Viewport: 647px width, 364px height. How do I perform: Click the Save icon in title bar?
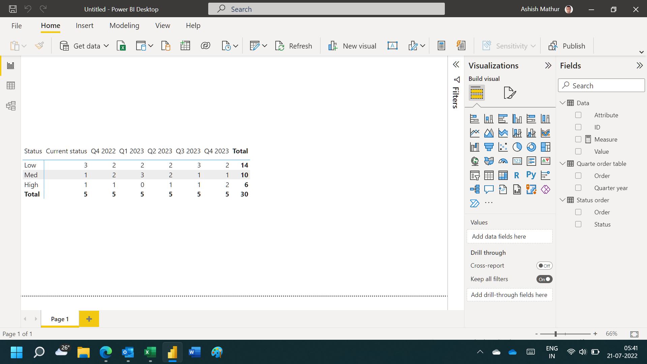click(x=13, y=9)
